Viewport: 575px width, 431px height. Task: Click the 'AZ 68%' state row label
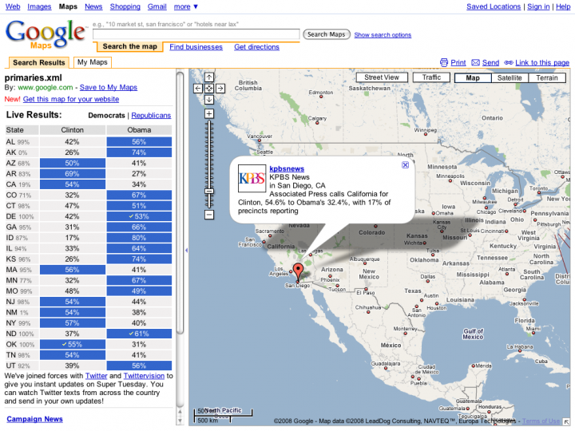(22, 163)
